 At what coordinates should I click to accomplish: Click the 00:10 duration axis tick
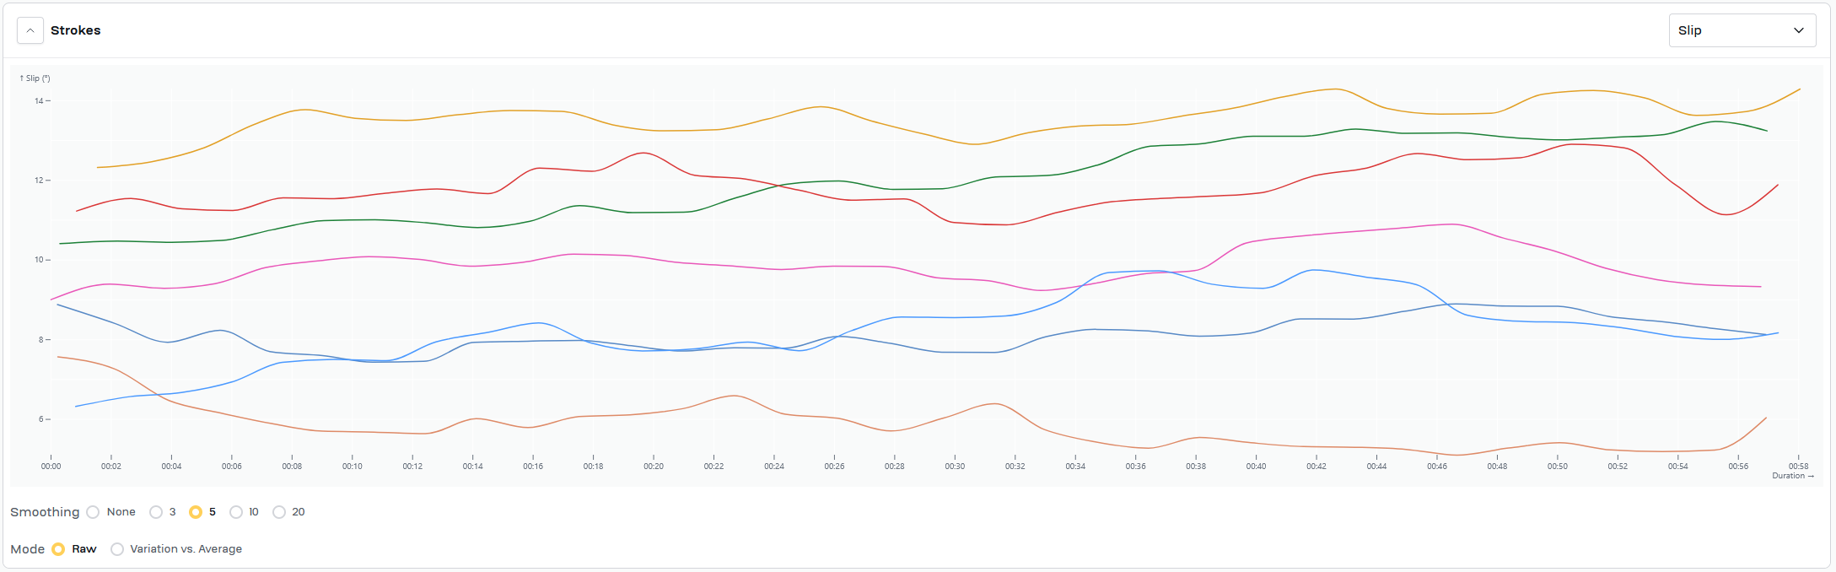point(353,466)
